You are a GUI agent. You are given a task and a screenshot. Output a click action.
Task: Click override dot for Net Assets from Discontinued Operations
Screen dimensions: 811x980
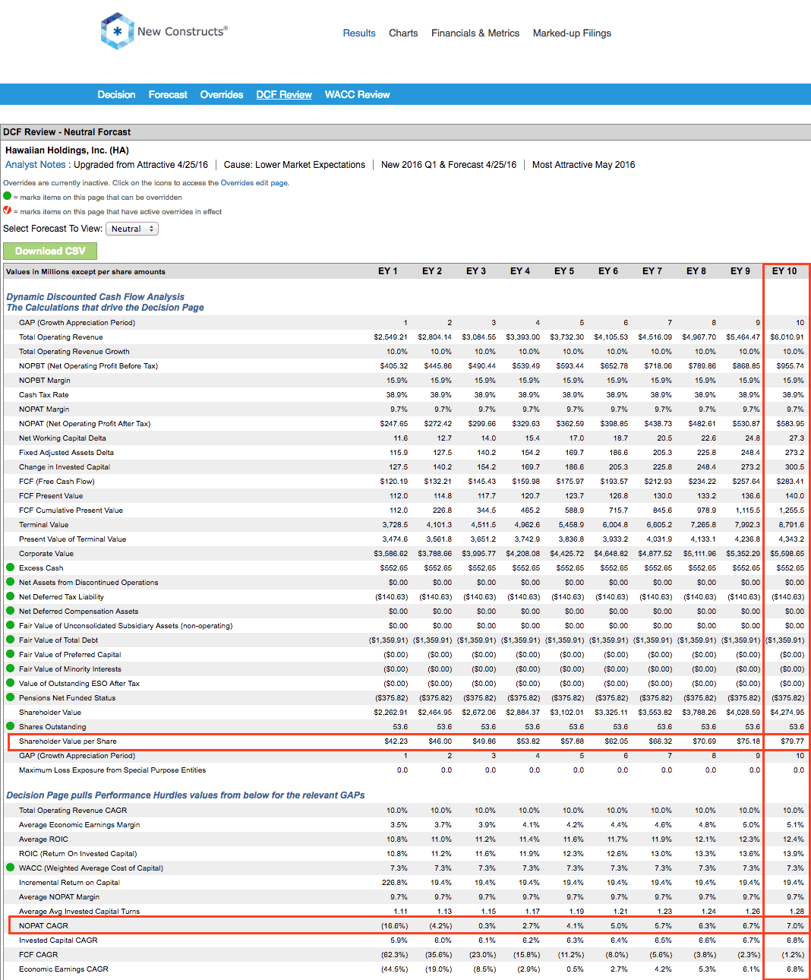tap(11, 582)
